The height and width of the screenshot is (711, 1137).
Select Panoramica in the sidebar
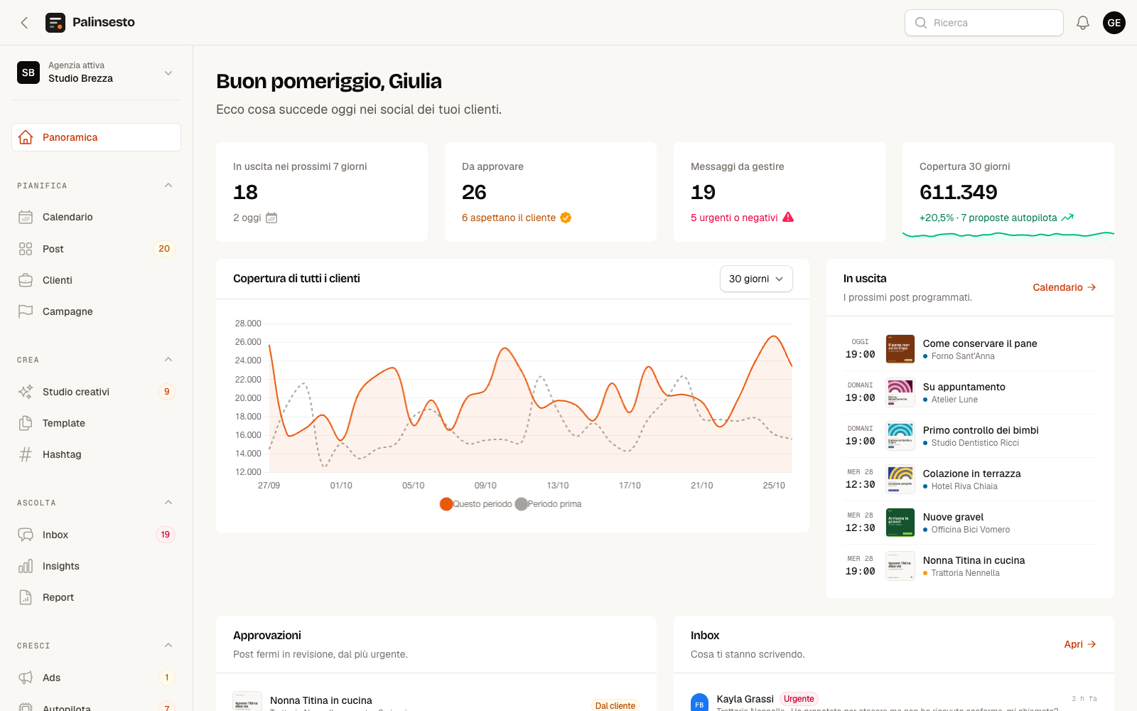pos(96,137)
